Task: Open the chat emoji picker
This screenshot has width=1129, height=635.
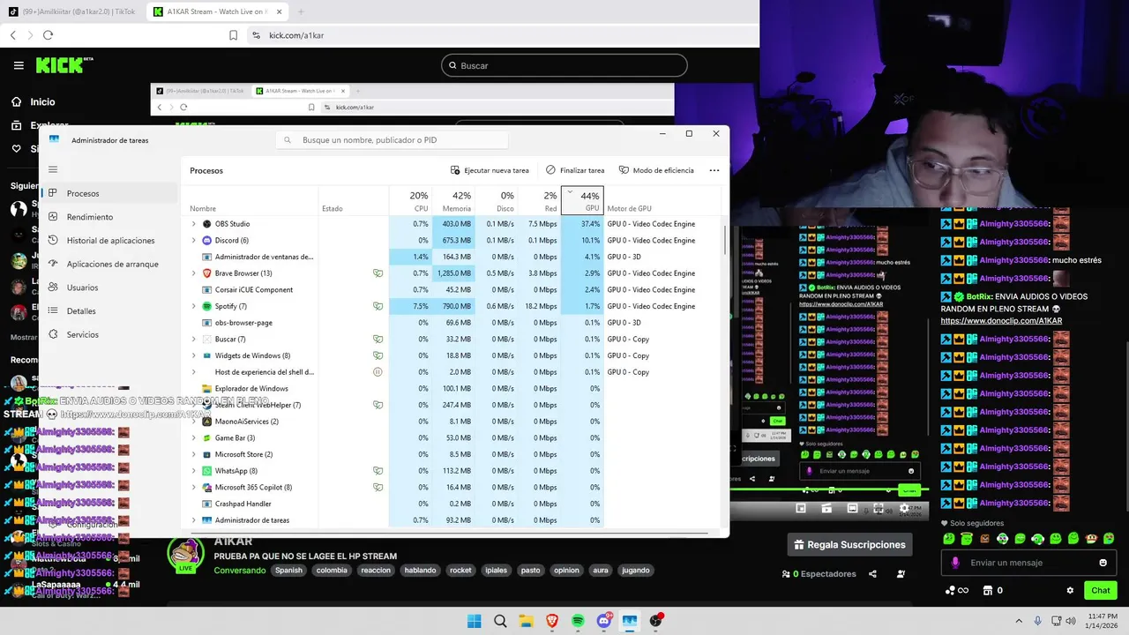Action: pos(1103,563)
